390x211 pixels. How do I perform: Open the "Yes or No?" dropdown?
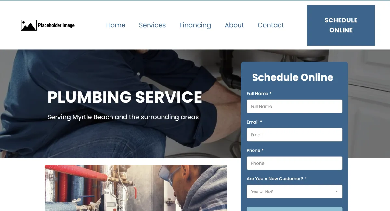point(294,191)
